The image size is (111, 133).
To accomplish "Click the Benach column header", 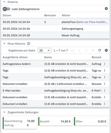I will 96,57.
